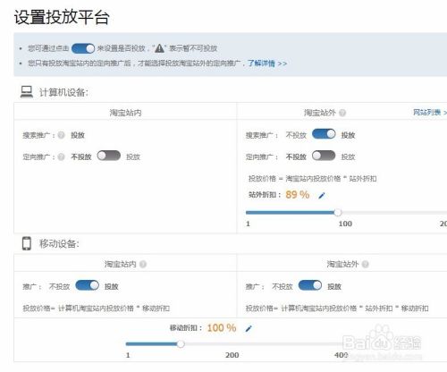Click the 100 mark on 站外折扣 slider
Image resolution: width=447 pixels, height=372 pixels.
point(345,224)
